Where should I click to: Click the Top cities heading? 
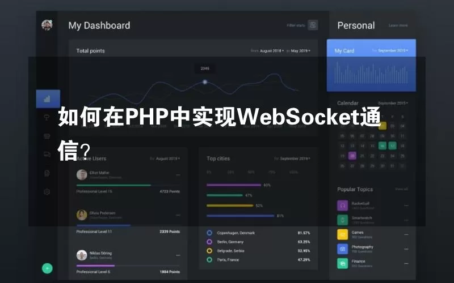coord(218,158)
